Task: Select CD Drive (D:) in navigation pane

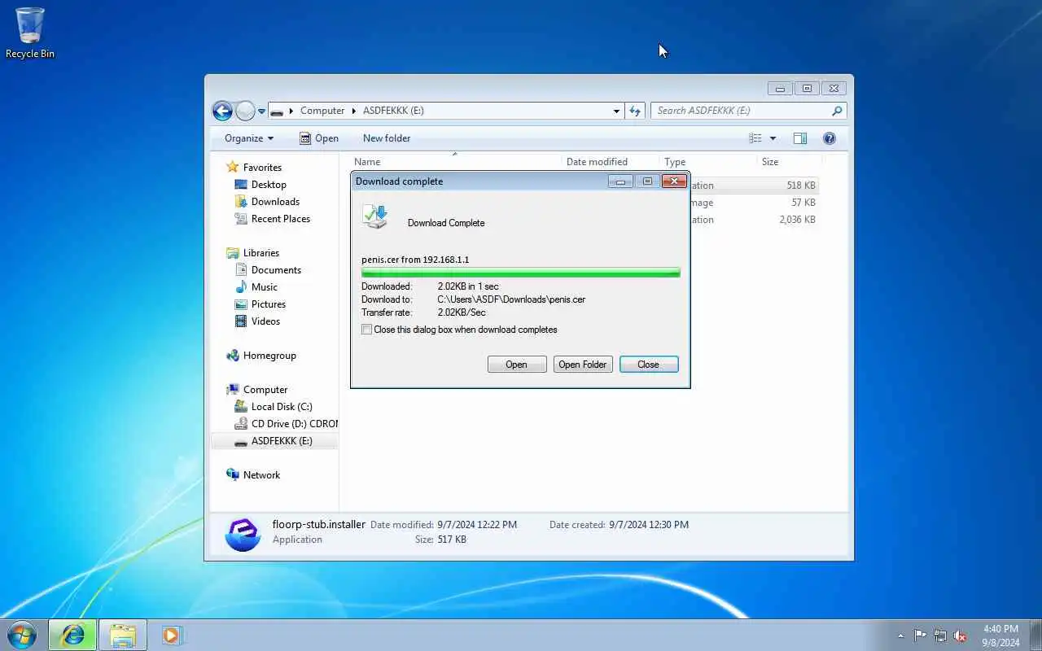Action: (x=286, y=424)
